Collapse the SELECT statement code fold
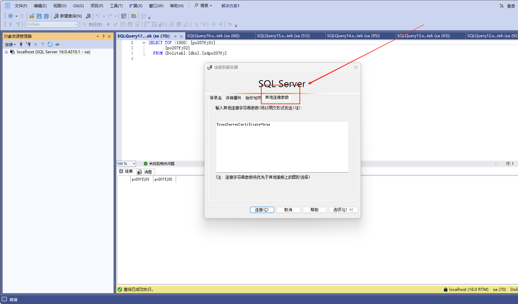 [x=144, y=43]
